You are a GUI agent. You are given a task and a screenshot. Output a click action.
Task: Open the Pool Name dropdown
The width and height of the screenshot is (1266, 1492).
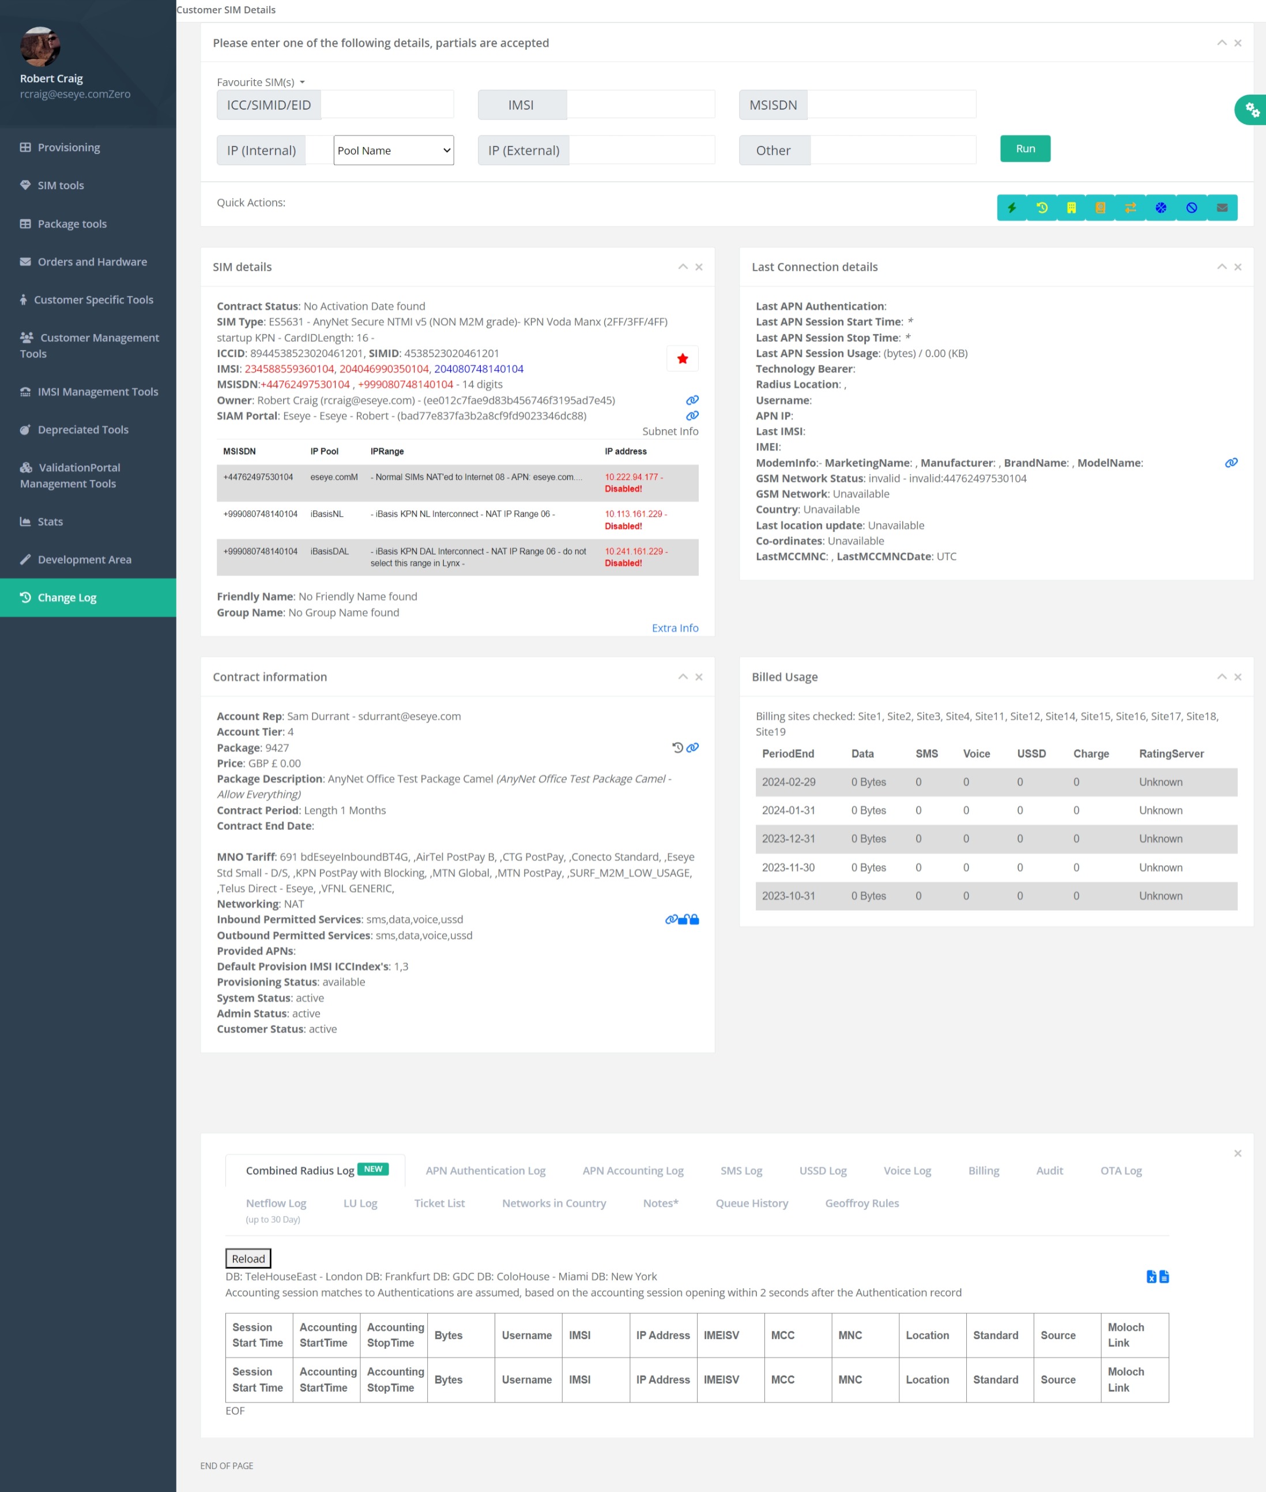393,150
